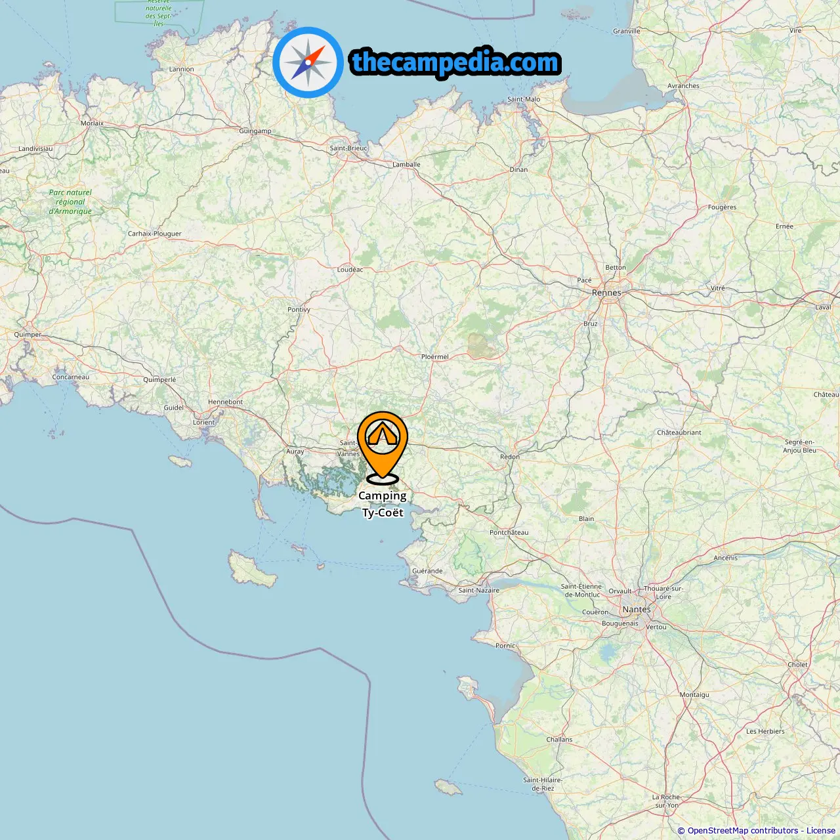Click the Redon town label

click(x=509, y=457)
